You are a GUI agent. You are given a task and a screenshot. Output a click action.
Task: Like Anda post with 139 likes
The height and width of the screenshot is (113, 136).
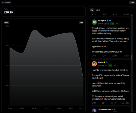[x=112, y=103]
